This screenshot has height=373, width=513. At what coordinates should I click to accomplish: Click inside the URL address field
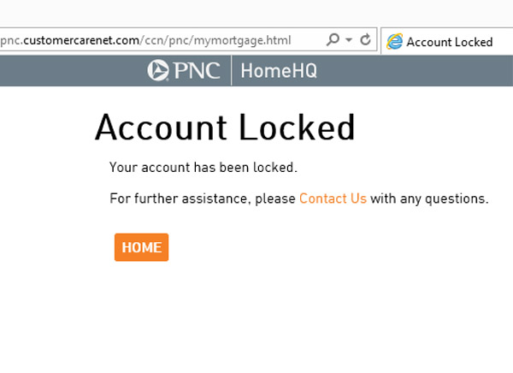pyautogui.click(x=161, y=40)
